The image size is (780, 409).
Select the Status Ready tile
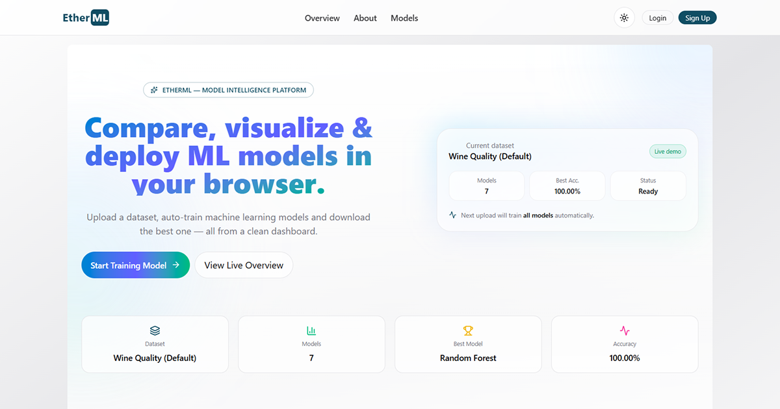(648, 186)
